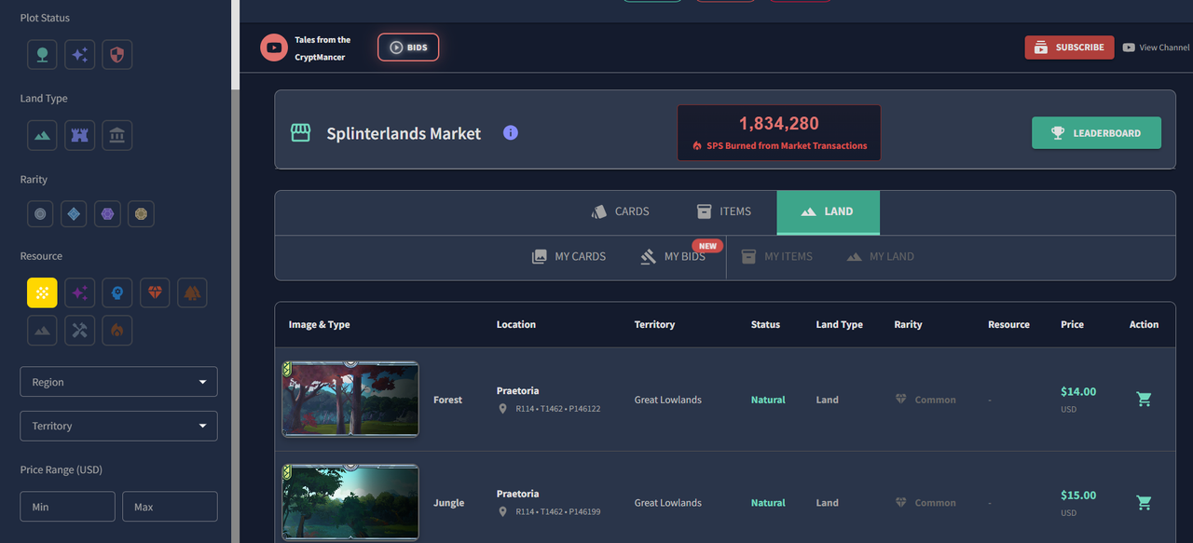The image size is (1193, 543).
Task: Select the purple hexagon Rarity filter
Action: pos(107,214)
